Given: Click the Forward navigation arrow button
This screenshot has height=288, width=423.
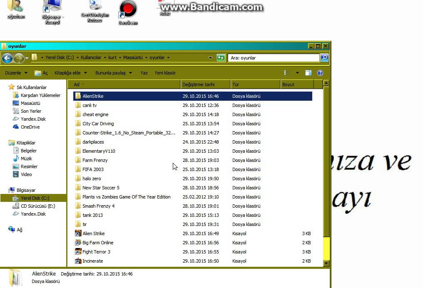Looking at the screenshot, I should (19, 58).
